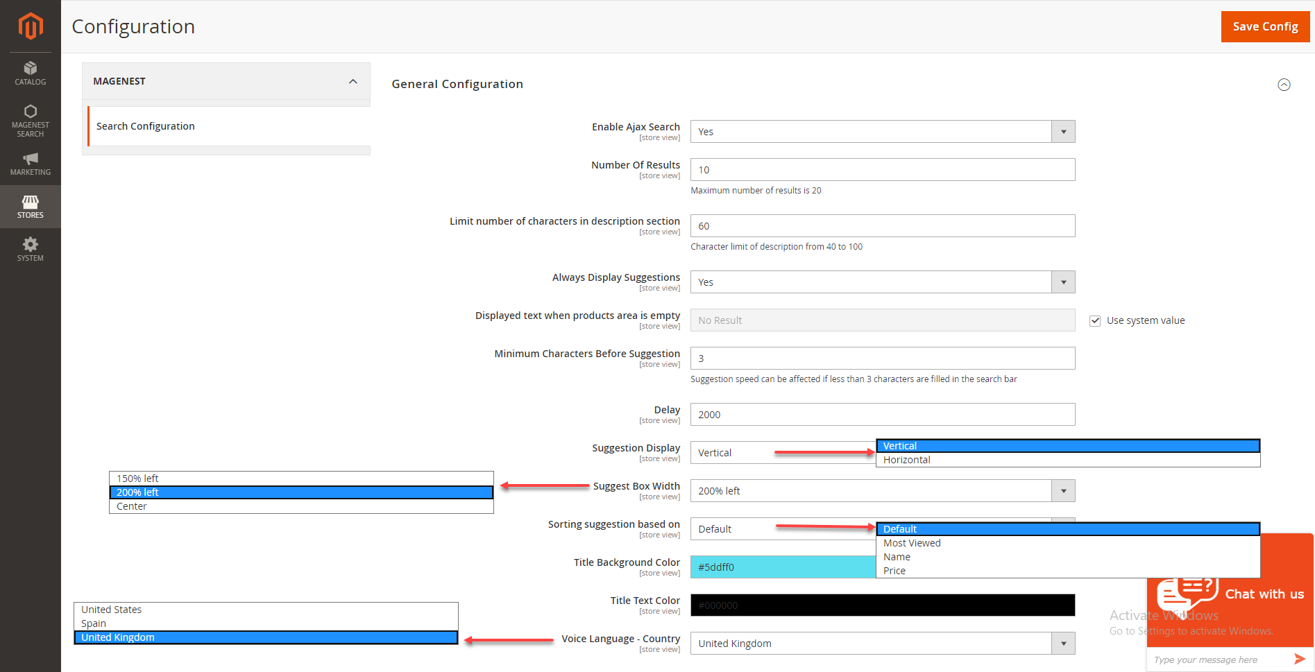Viewport: 1315px width, 672px height.
Task: Open the Marketing megaphone menu
Action: tap(31, 164)
